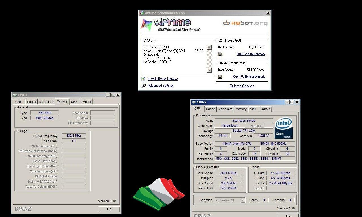362x217 pixels.
Task: Click the save icon under 1024M stability test
Action: click(220, 77)
